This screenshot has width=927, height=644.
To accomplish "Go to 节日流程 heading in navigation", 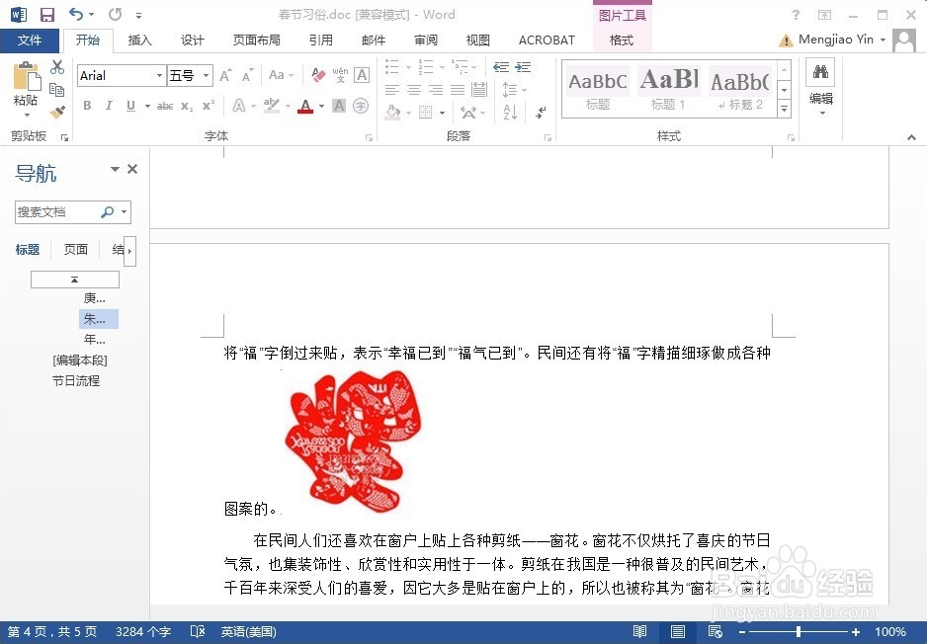I will [76, 380].
